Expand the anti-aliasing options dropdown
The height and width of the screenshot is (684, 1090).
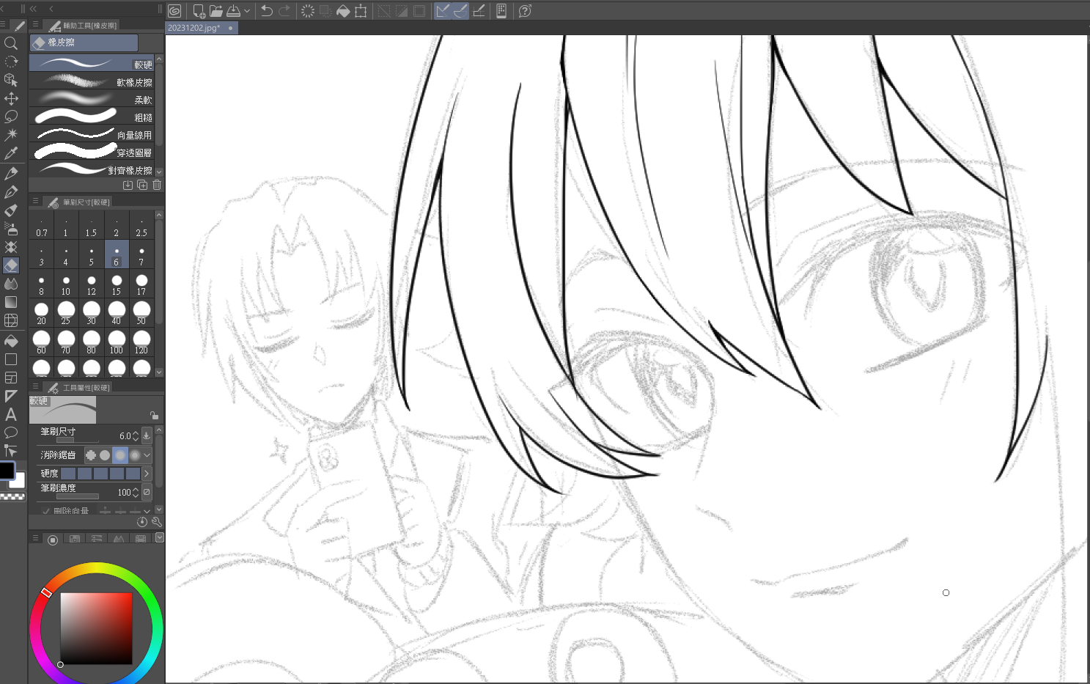(147, 455)
